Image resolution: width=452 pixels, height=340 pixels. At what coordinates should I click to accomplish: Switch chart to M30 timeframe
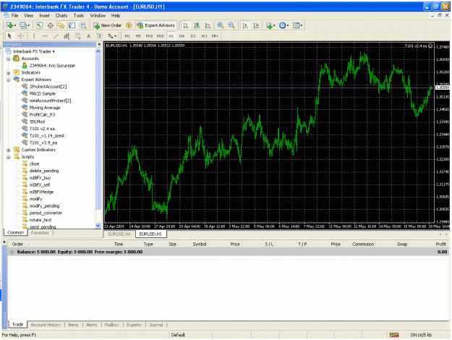coord(161,36)
